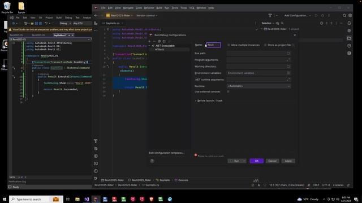The width and height of the screenshot is (362, 203).
Task: Click the Rider back navigation arrow
Action: 96,15
